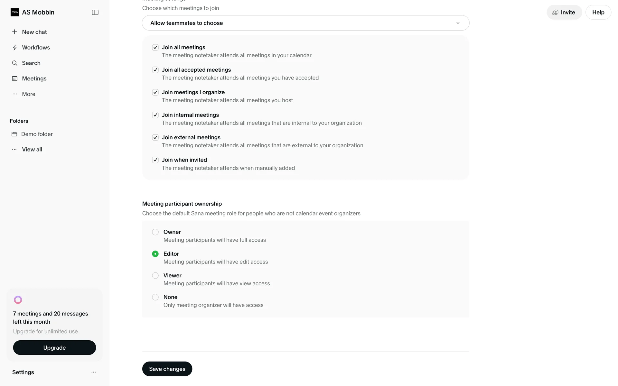The width and height of the screenshot is (618, 386).
Task: Click the Save changes button
Action: click(x=167, y=369)
